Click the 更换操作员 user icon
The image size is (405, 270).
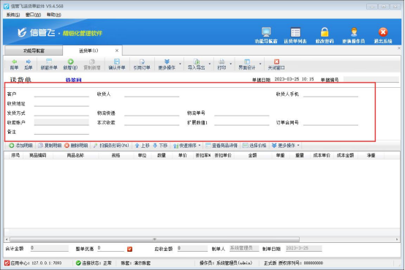[354, 32]
